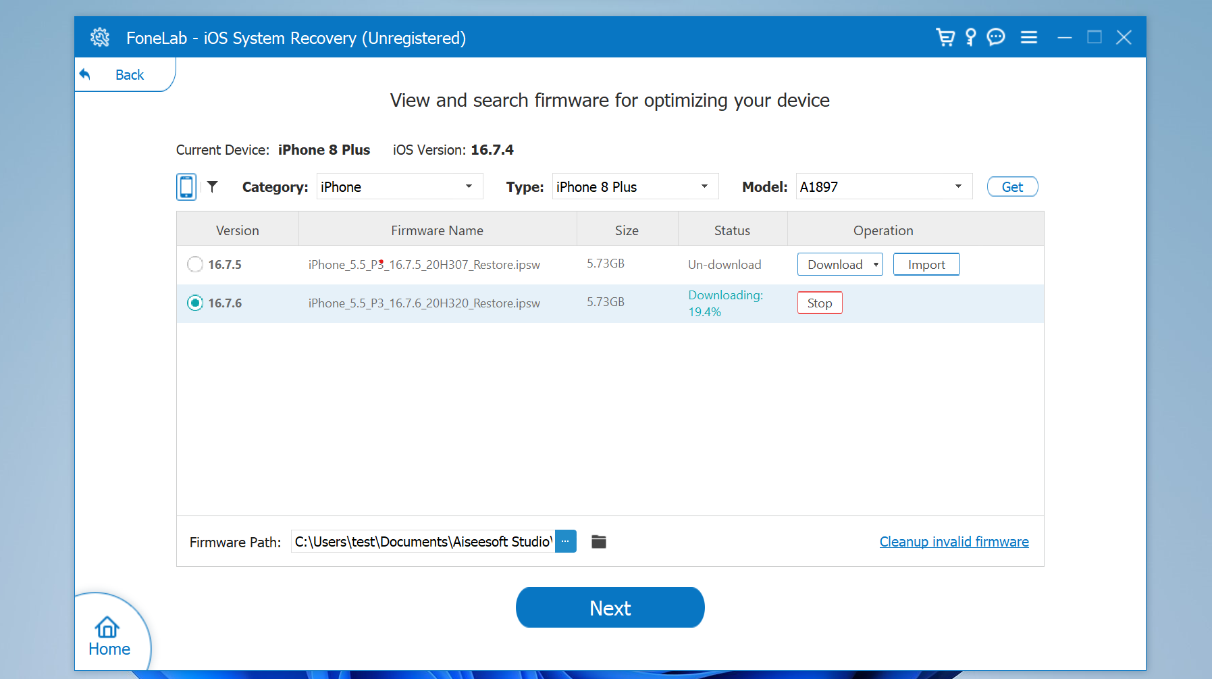Go to Home screen
This screenshot has height=679, width=1212.
pyautogui.click(x=109, y=636)
